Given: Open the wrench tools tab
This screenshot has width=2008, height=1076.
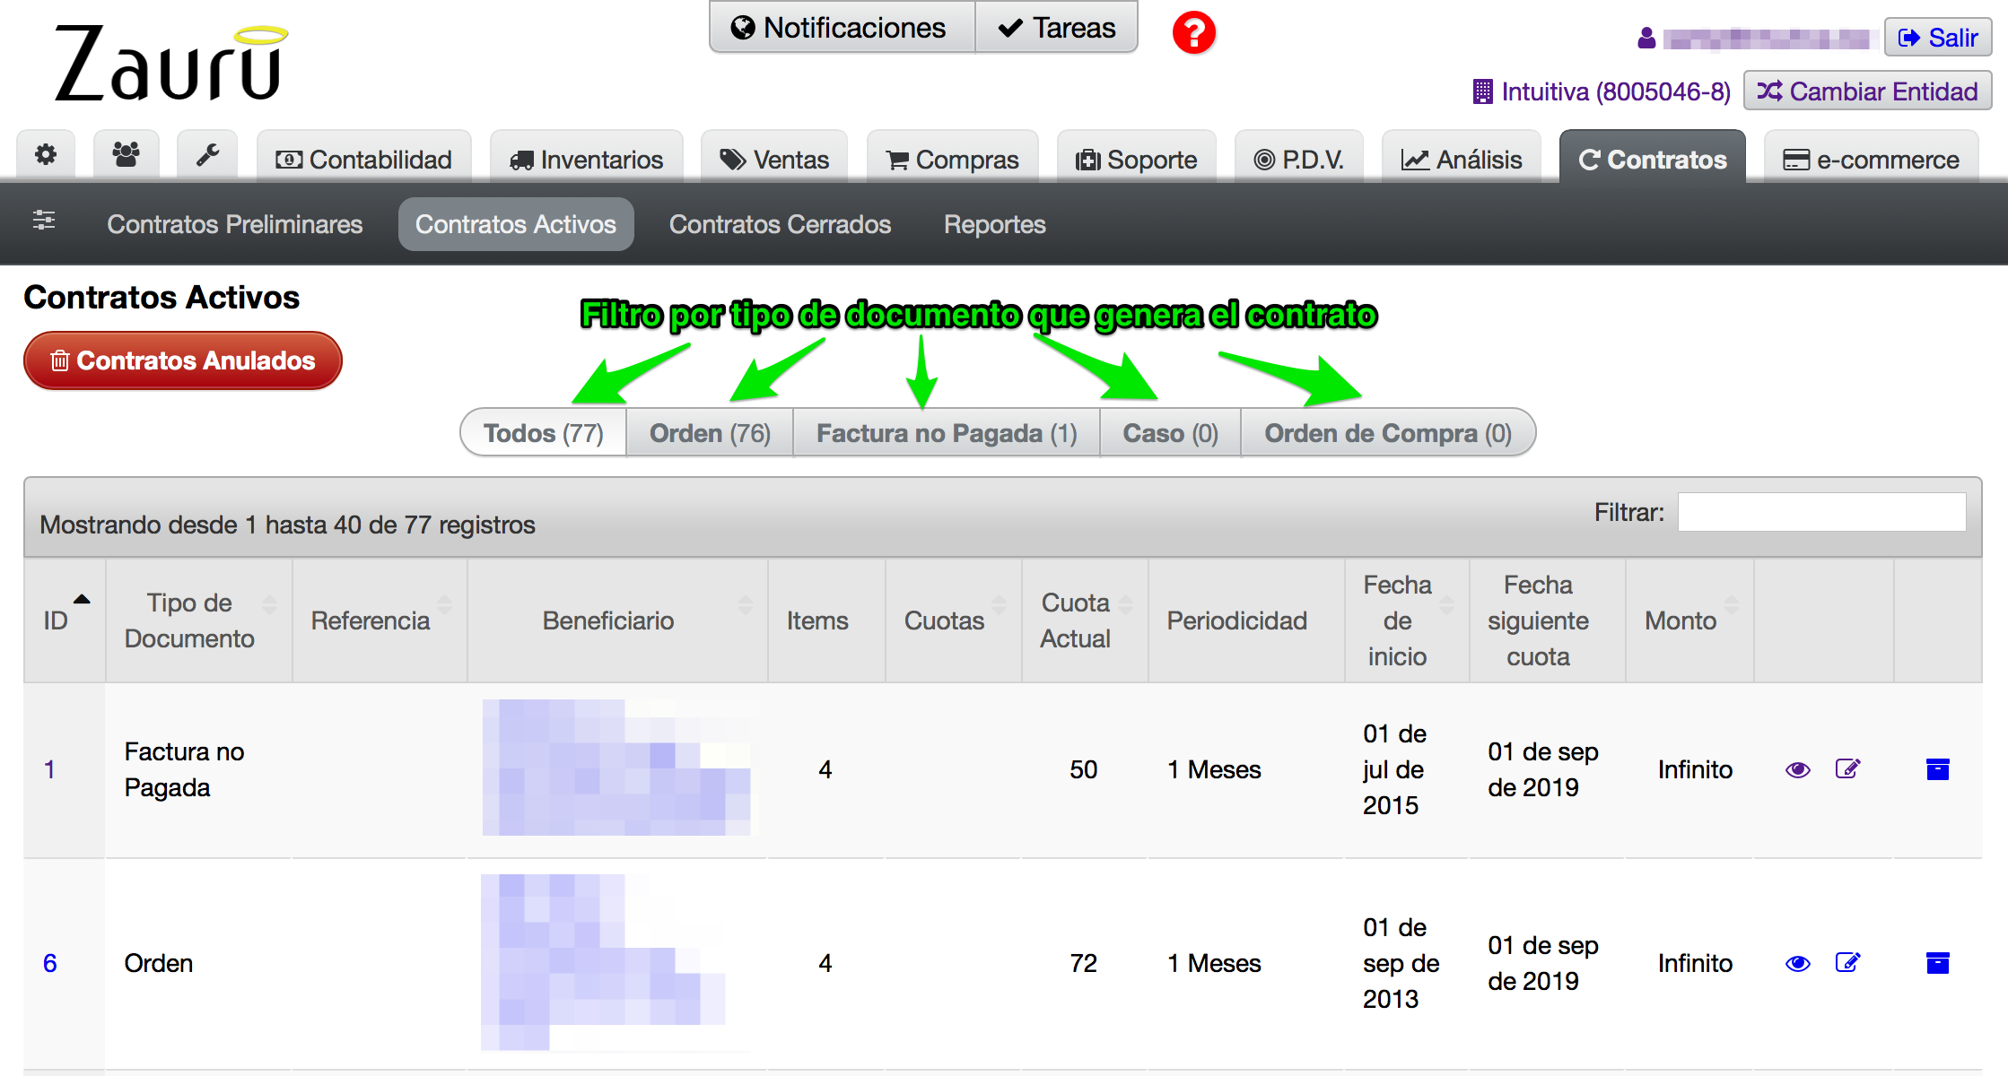Looking at the screenshot, I should click(x=207, y=156).
